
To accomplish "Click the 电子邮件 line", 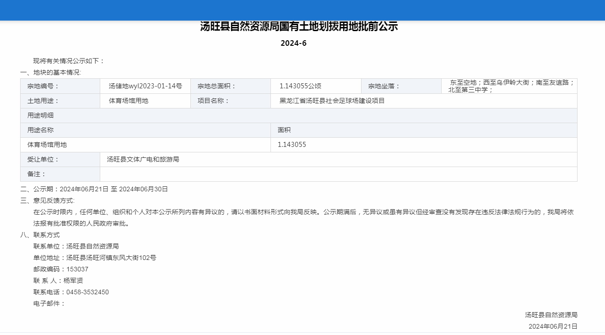I will coord(49,303).
